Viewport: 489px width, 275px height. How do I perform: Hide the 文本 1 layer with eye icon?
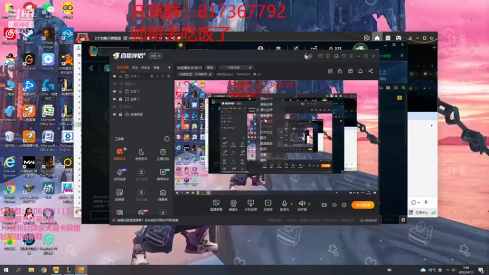pyautogui.click(x=114, y=91)
